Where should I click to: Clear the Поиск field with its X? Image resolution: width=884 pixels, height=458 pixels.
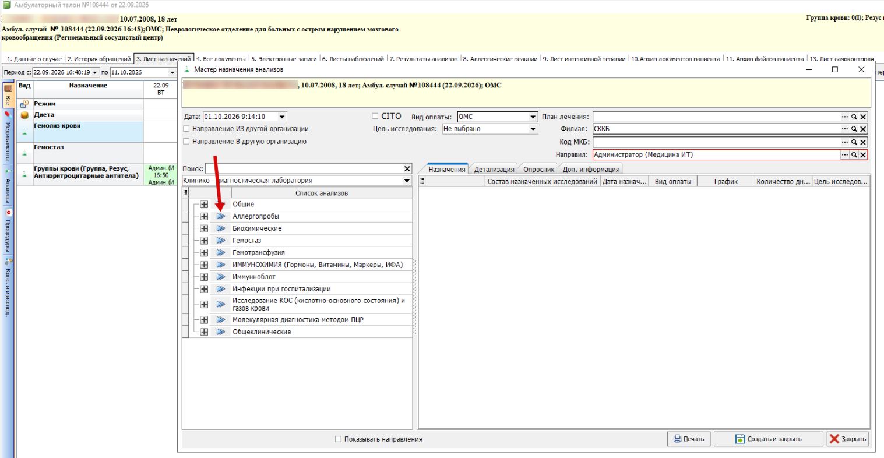click(407, 169)
